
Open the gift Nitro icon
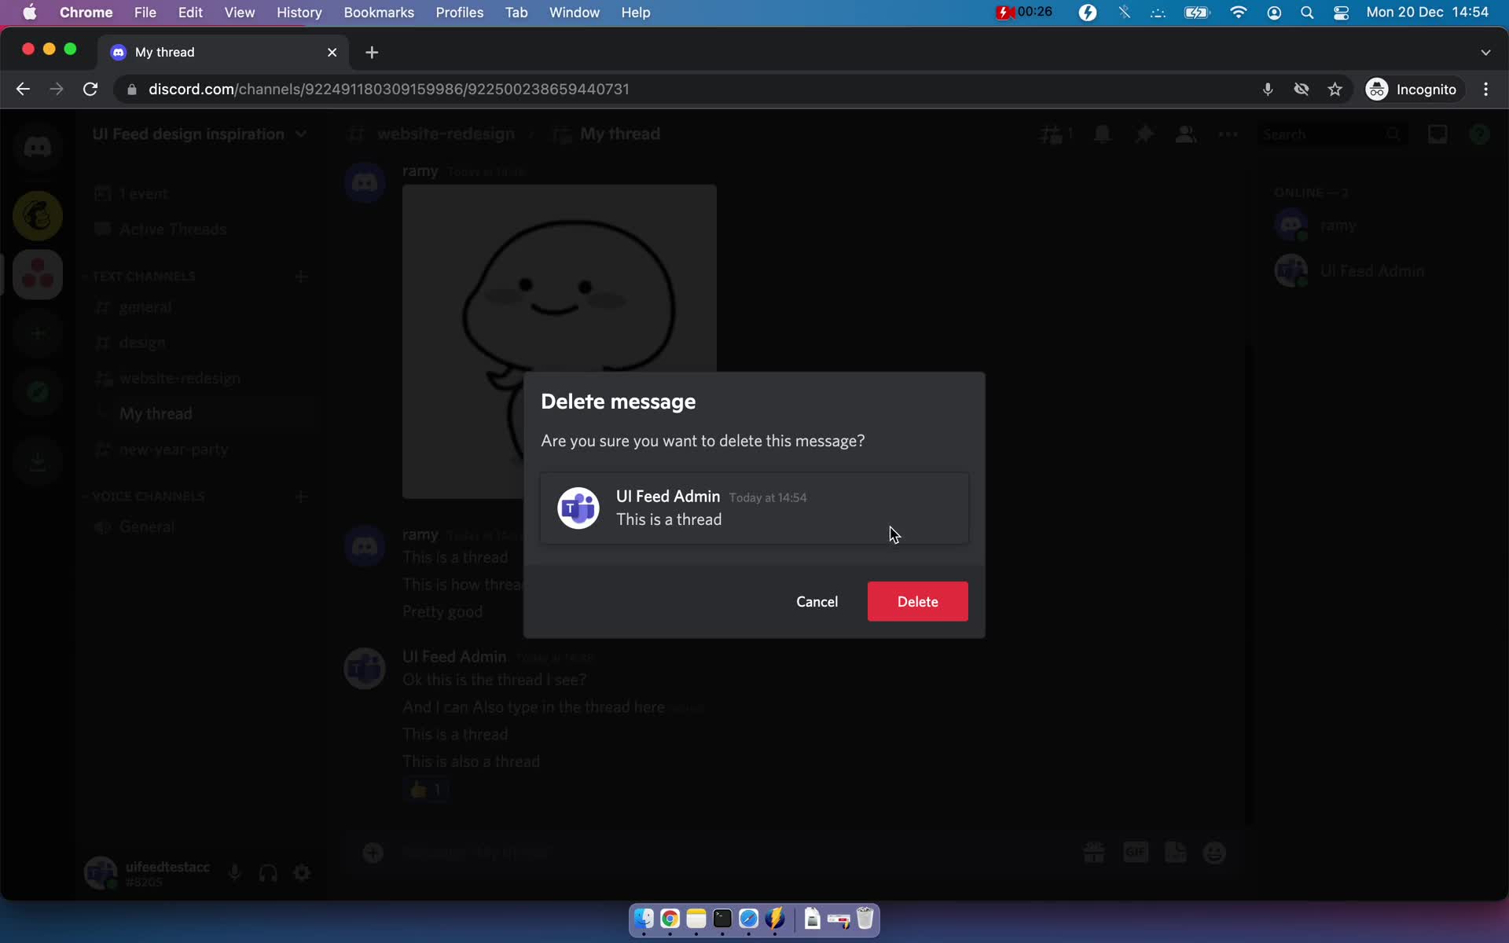[x=1094, y=853]
